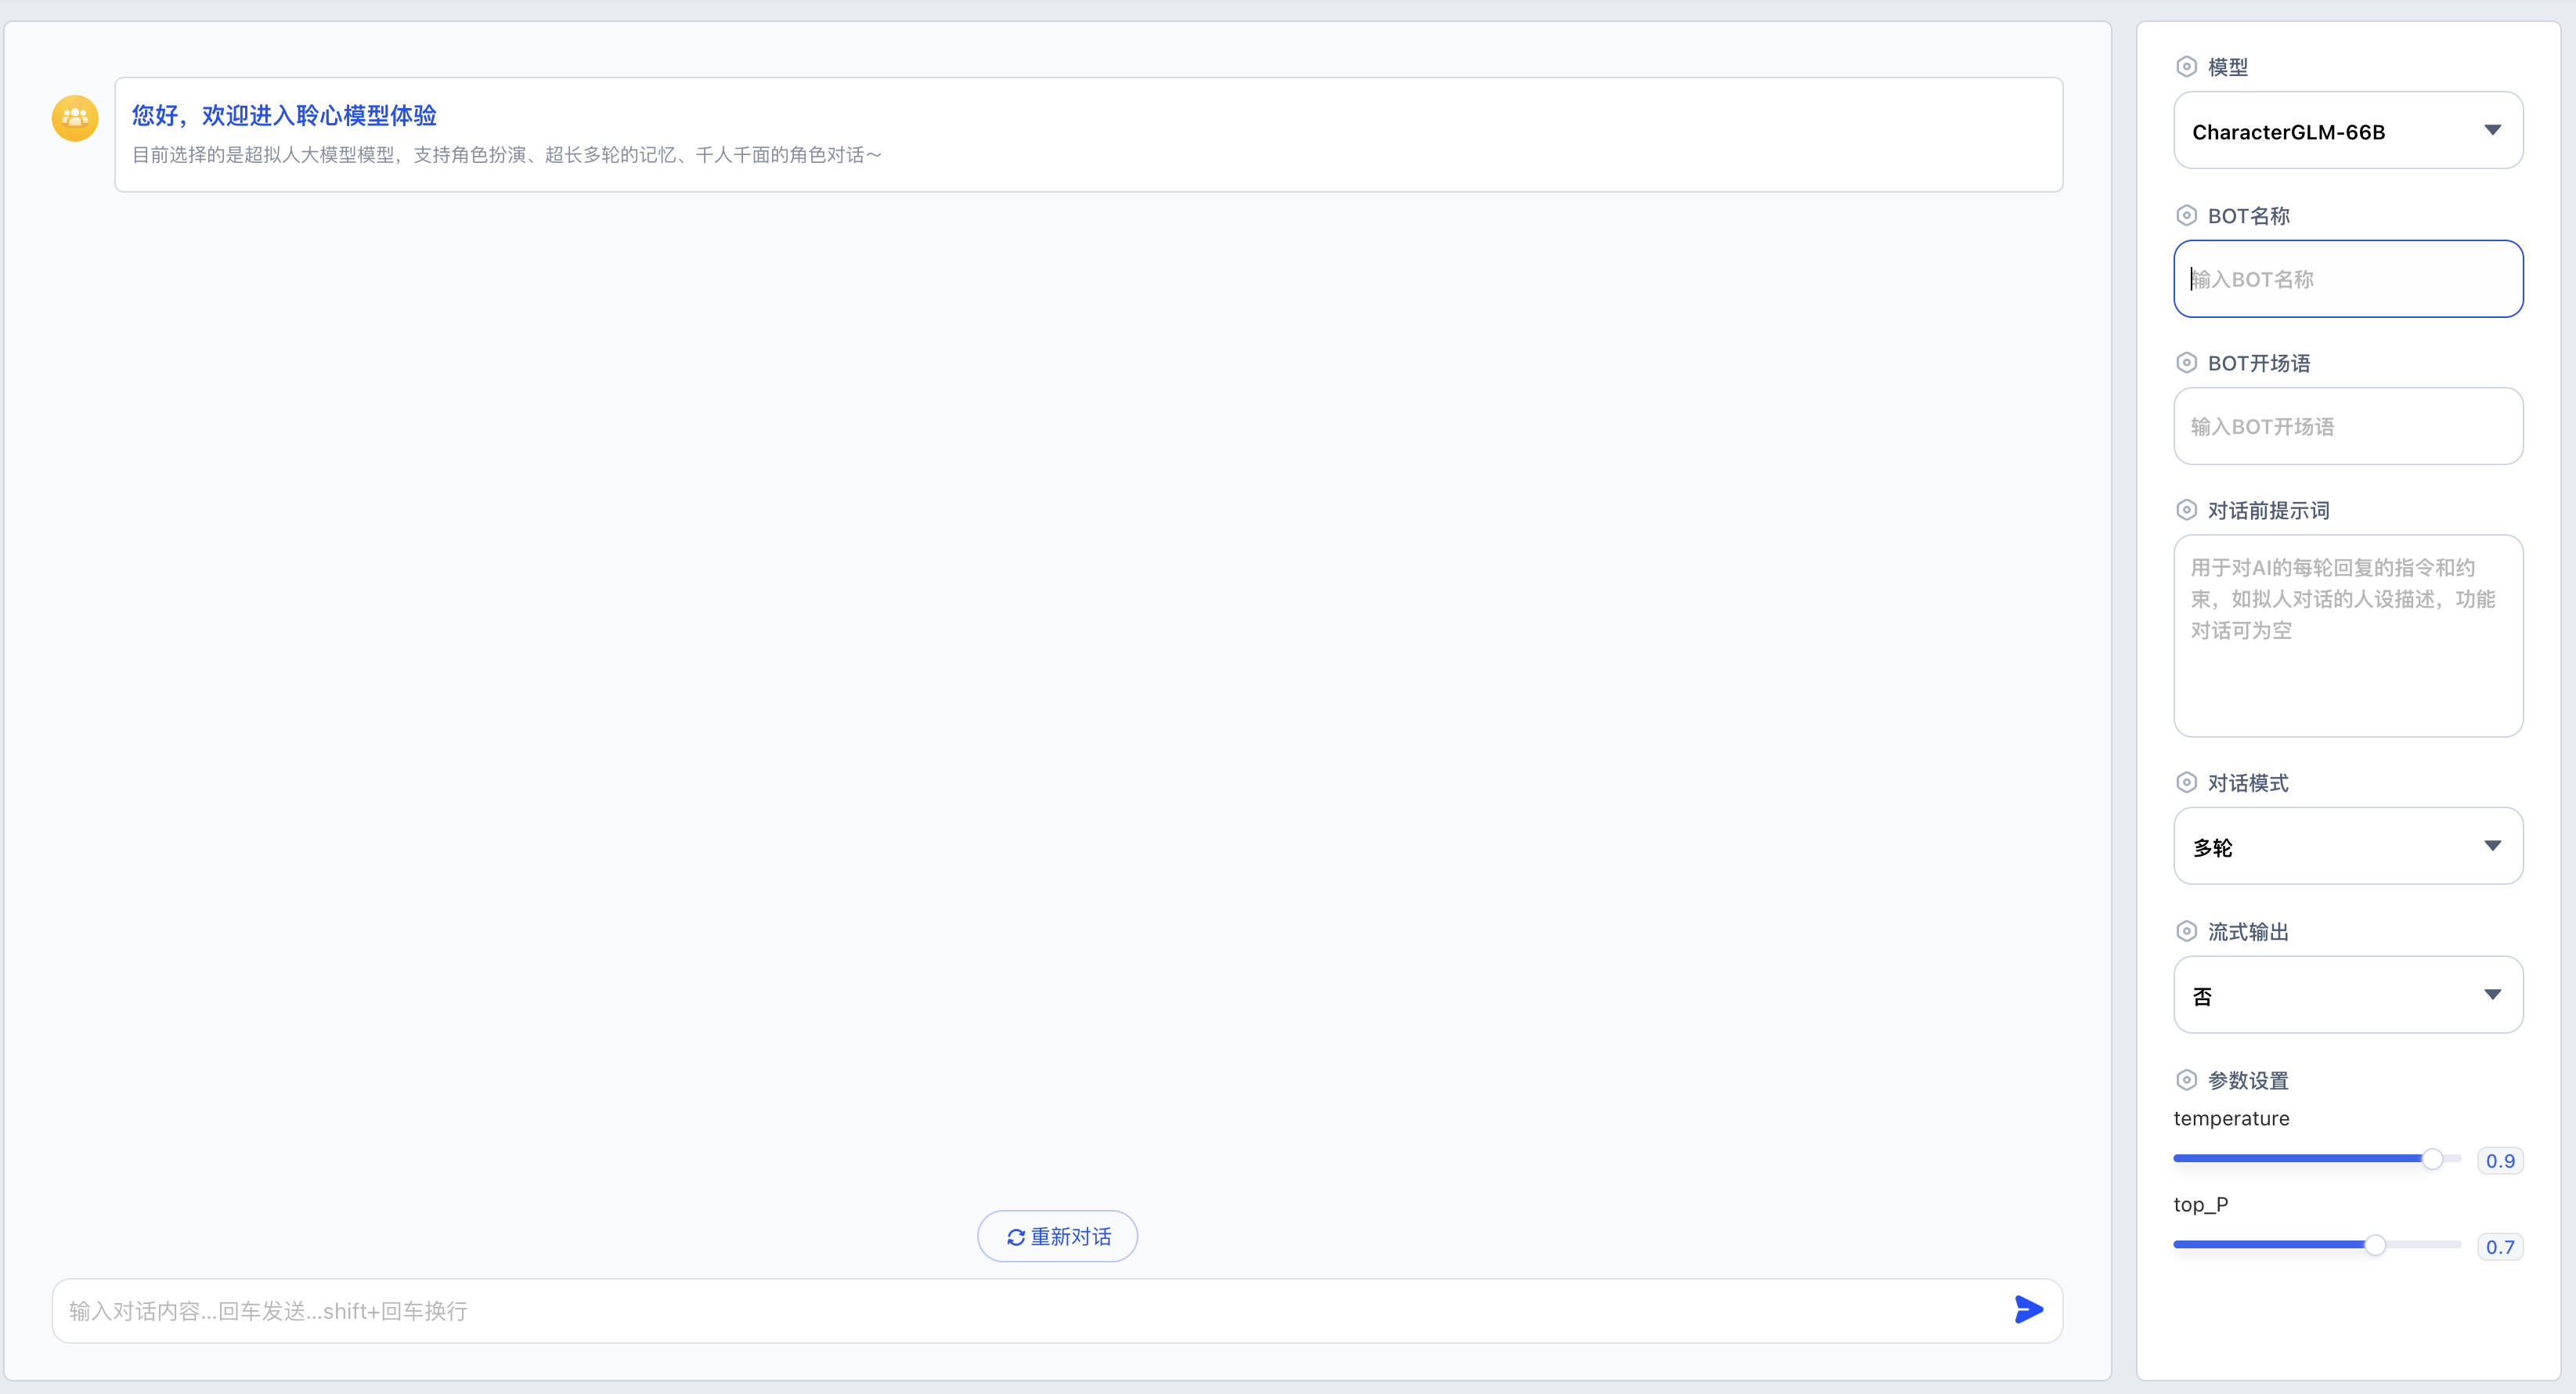
Task: Open the CharacterGLM-66B model dropdown
Action: coord(2348,131)
